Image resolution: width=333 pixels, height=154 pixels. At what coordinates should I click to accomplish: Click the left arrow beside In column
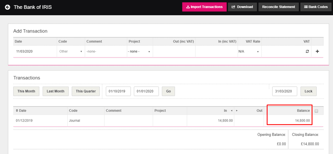coord(231,111)
